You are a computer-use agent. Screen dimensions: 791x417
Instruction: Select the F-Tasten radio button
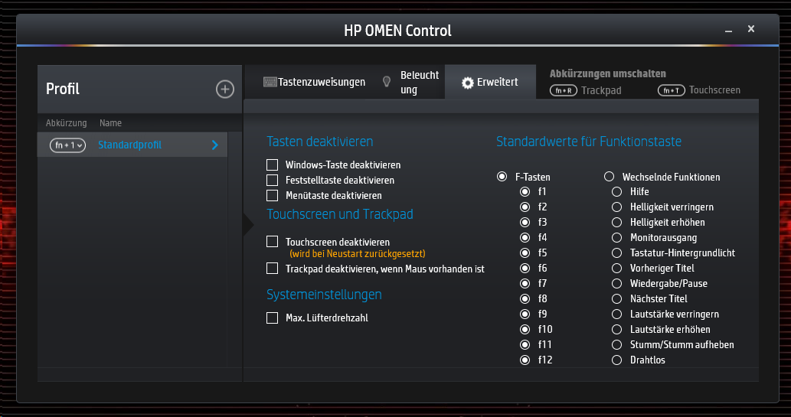[502, 177]
